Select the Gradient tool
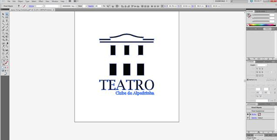277x140 pixels. point(7,43)
